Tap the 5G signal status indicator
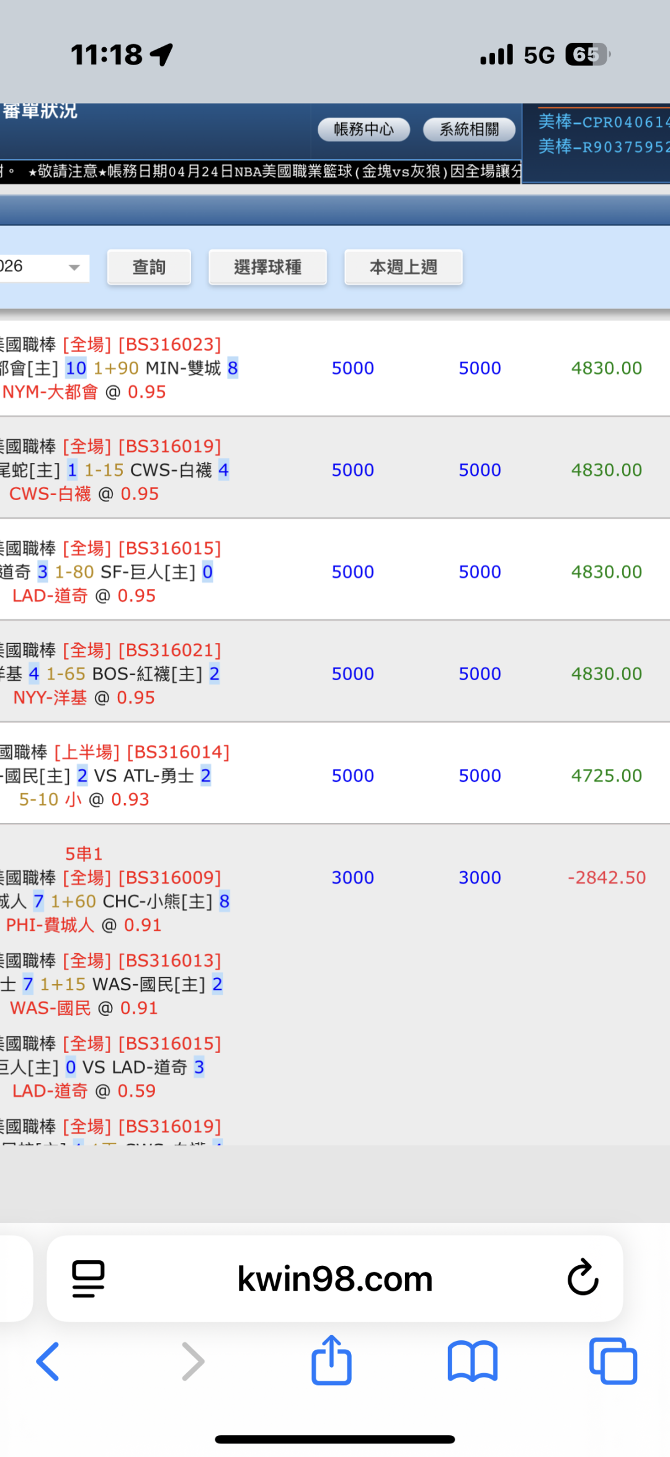This screenshot has width=670, height=1457. [x=538, y=55]
